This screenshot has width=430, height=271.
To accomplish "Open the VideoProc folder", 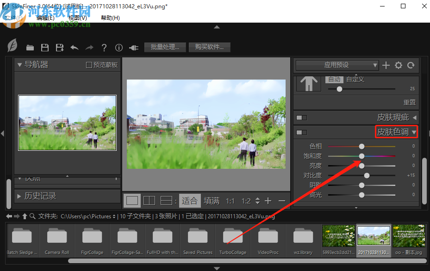I will pos(268,240).
